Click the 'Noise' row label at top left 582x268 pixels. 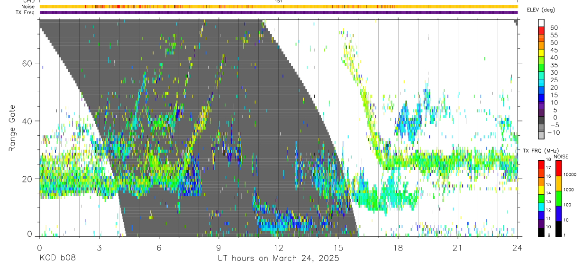tap(28, 7)
